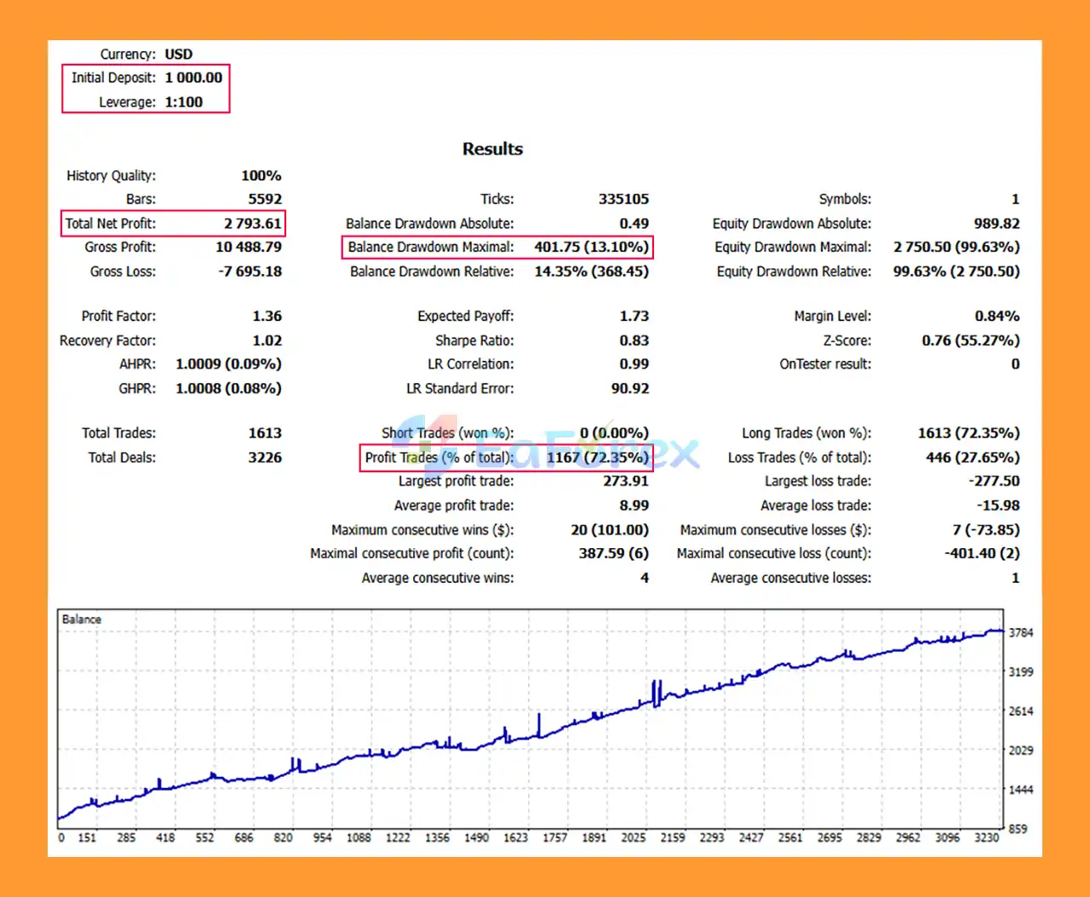Select the Sharpe Ratio value 0.83
The width and height of the screenshot is (1090, 897).
(634, 340)
